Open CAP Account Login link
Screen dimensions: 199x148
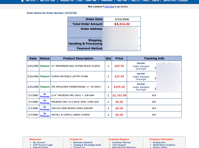pos(43,145)
